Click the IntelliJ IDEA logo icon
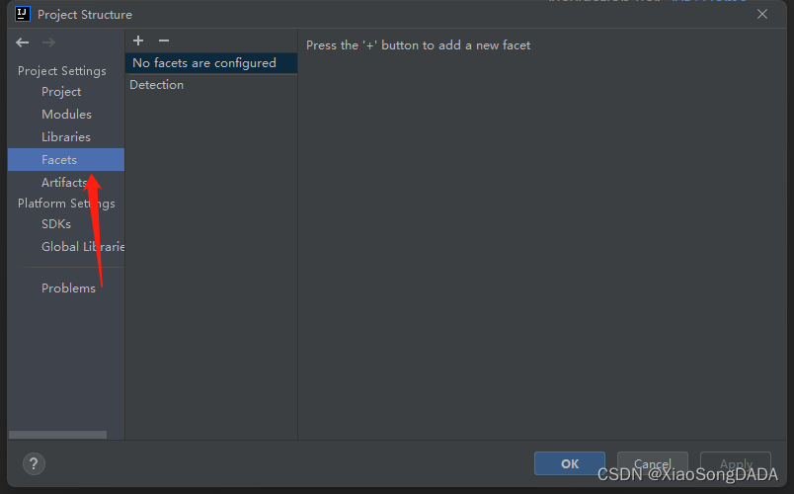This screenshot has height=494, width=794. point(23,14)
